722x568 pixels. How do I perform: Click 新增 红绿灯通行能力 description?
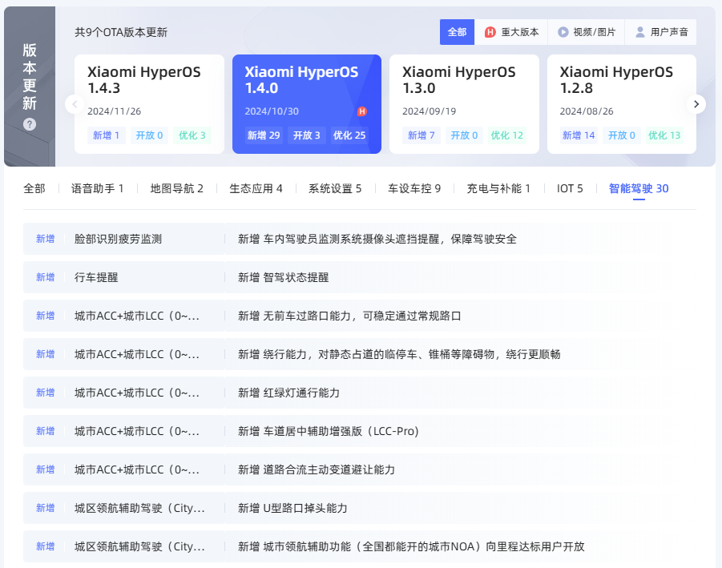(x=288, y=393)
